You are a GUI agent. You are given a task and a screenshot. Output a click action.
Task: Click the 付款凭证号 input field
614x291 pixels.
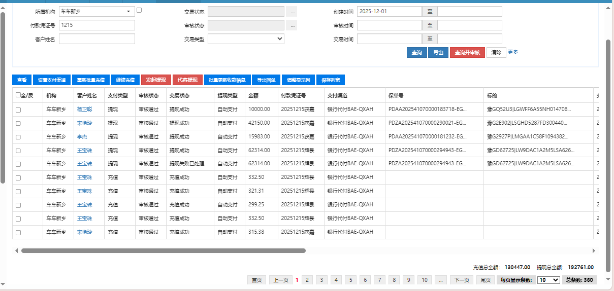tap(97, 25)
